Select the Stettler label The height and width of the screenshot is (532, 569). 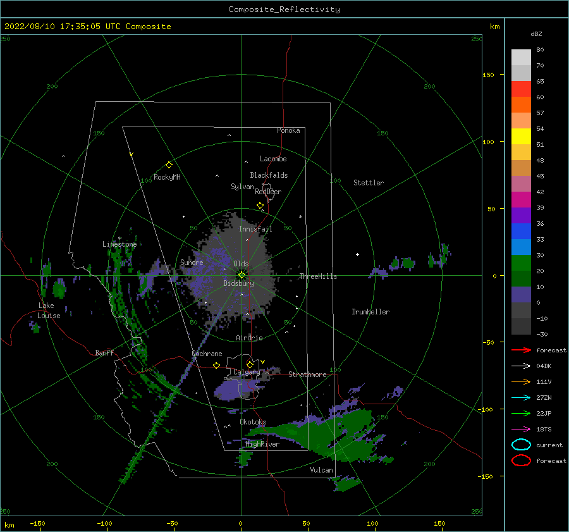pyautogui.click(x=369, y=183)
